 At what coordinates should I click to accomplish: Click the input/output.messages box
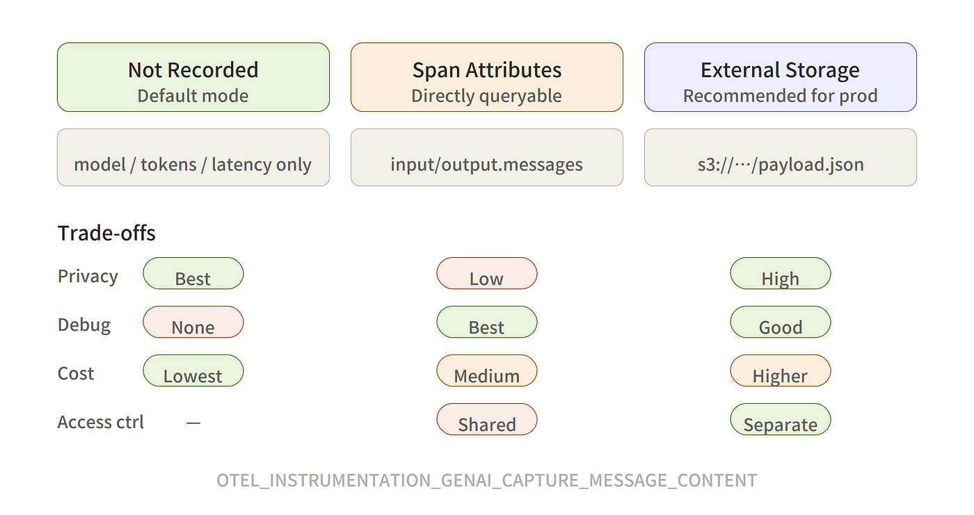pos(486,157)
